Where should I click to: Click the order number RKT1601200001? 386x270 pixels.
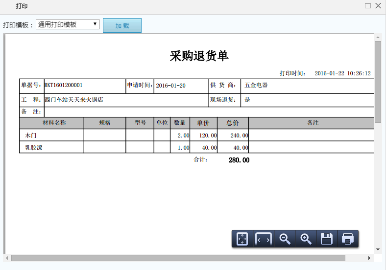(x=64, y=85)
